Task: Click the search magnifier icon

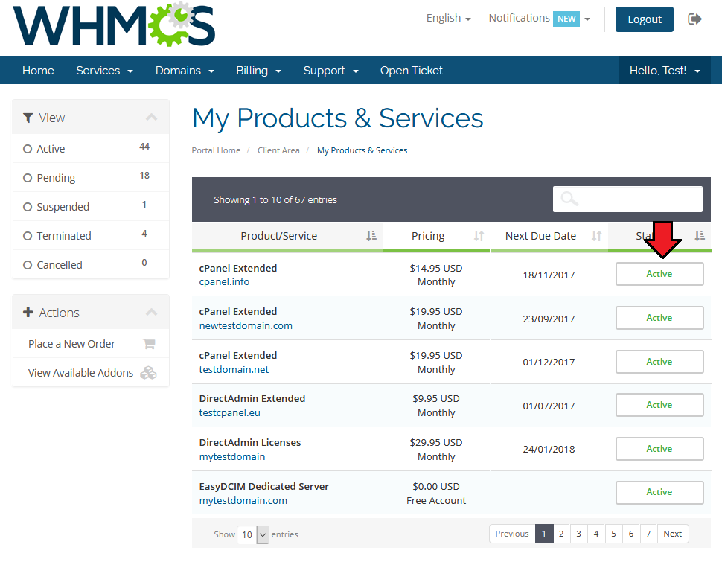Action: click(569, 199)
